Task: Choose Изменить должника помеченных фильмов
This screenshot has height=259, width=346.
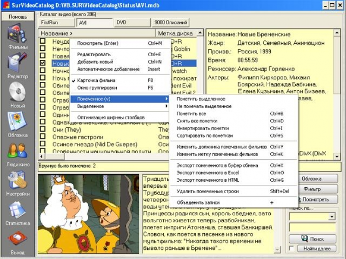Action: click(233, 147)
